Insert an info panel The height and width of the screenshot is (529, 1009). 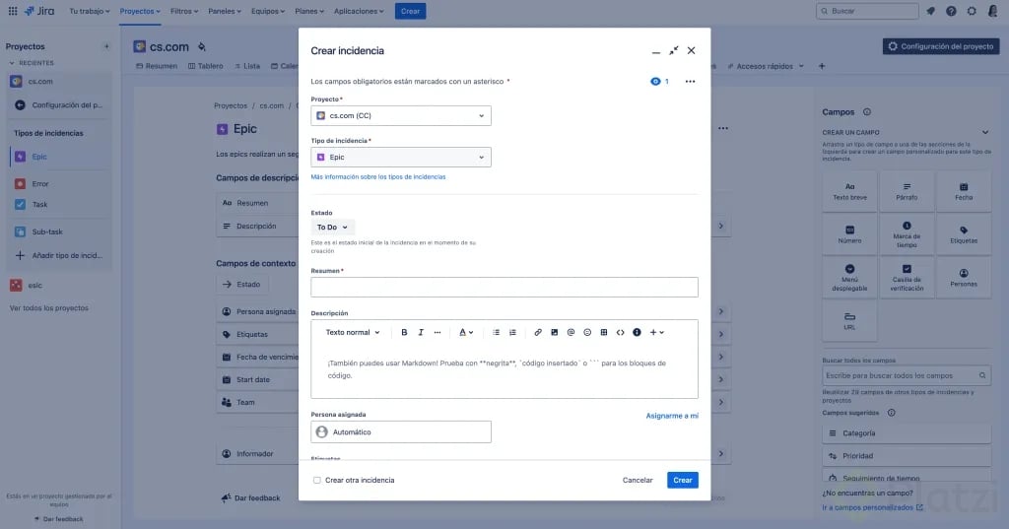[x=638, y=333]
